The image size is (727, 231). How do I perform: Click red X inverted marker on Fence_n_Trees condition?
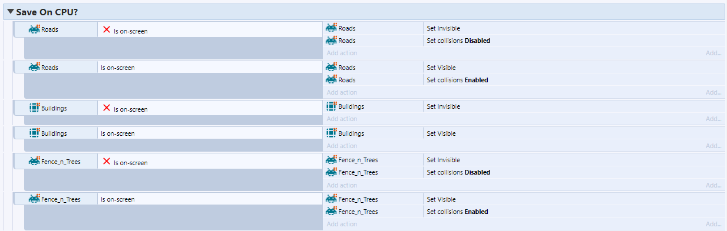(107, 161)
